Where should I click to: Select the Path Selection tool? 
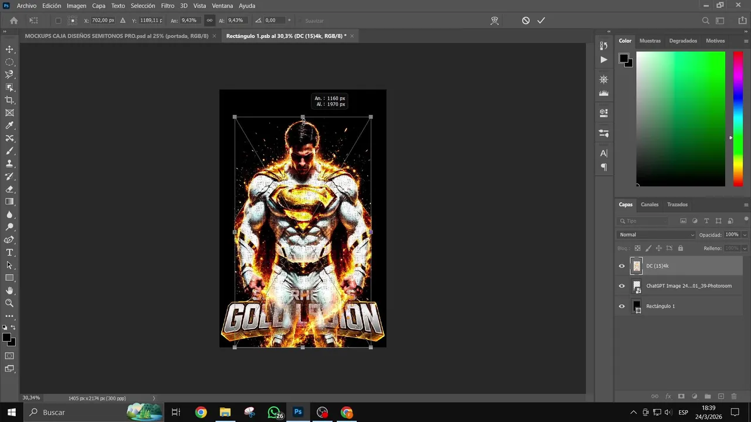point(9,266)
